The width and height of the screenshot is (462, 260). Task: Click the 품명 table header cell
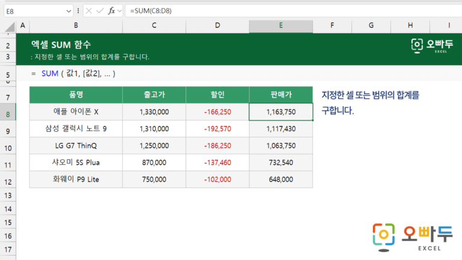click(76, 94)
